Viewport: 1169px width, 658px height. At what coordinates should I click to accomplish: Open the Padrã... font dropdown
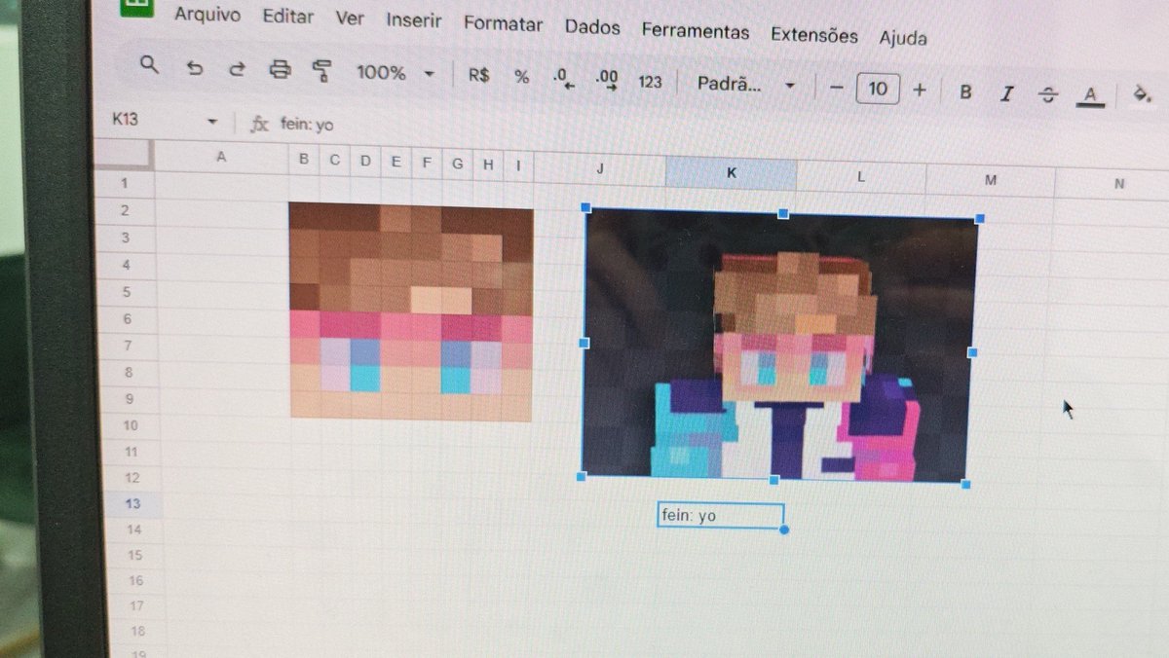pos(745,85)
